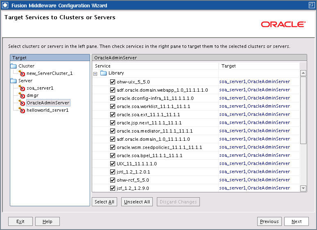Uncheck oracle.wsm.seedpolicies_11.1.1_11.1.1 checkbox
The image size is (317, 230).
113,147
